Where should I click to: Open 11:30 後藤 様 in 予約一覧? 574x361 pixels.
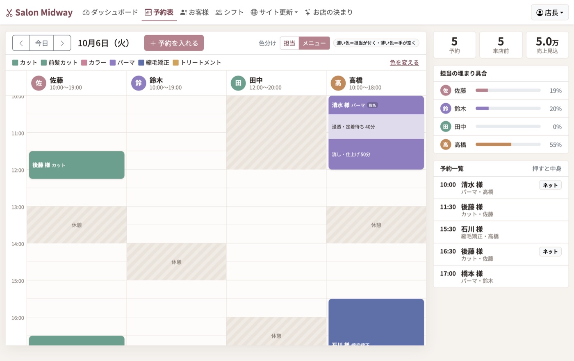[x=501, y=210]
